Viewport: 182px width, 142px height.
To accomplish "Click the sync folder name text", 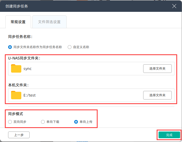I will pos(28,69).
